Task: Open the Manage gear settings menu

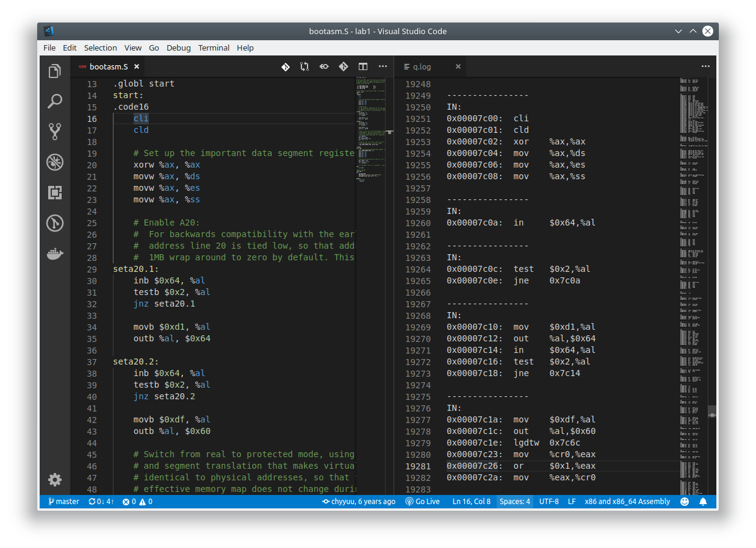Action: pos(55,480)
